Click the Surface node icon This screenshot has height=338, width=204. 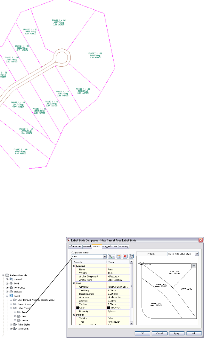pyautogui.click(x=12, y=292)
